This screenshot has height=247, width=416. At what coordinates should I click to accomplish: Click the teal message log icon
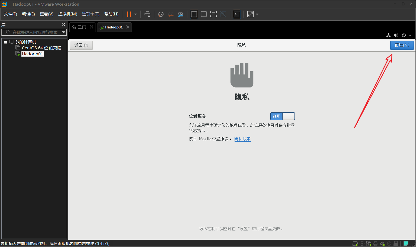click(406, 243)
